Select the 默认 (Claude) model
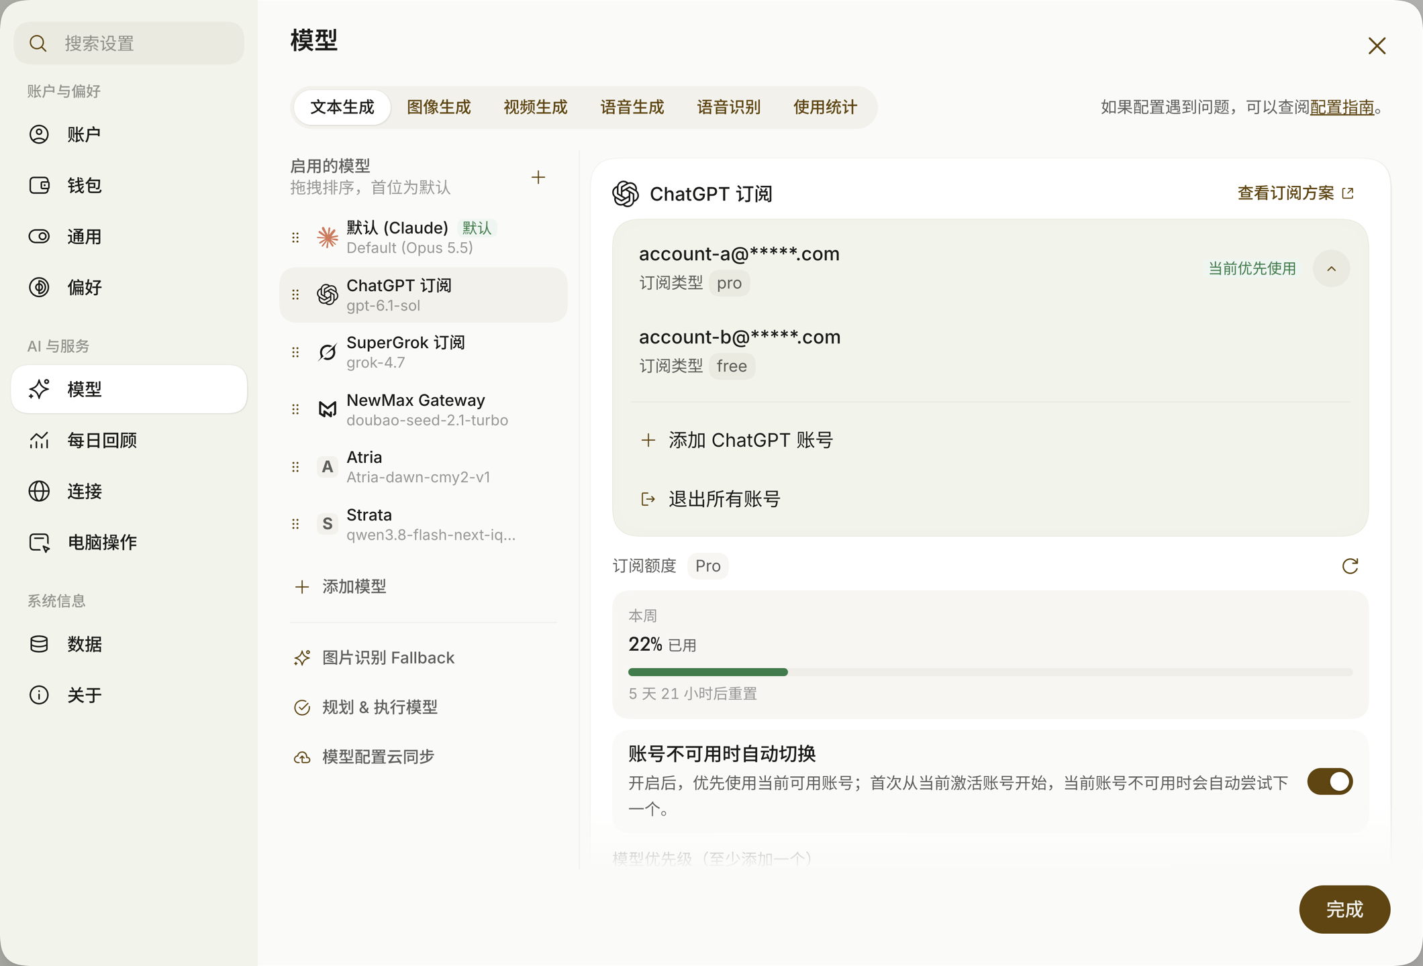 [x=424, y=237]
